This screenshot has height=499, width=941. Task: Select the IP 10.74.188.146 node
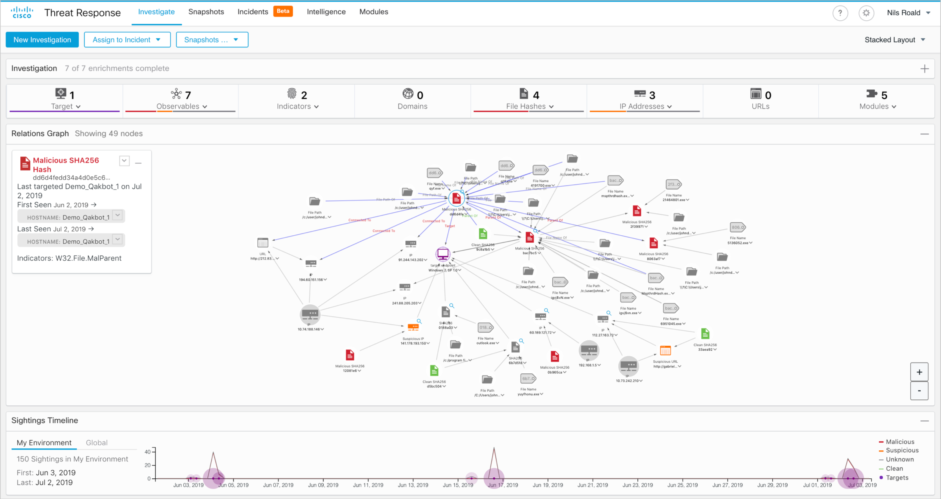pos(310,314)
